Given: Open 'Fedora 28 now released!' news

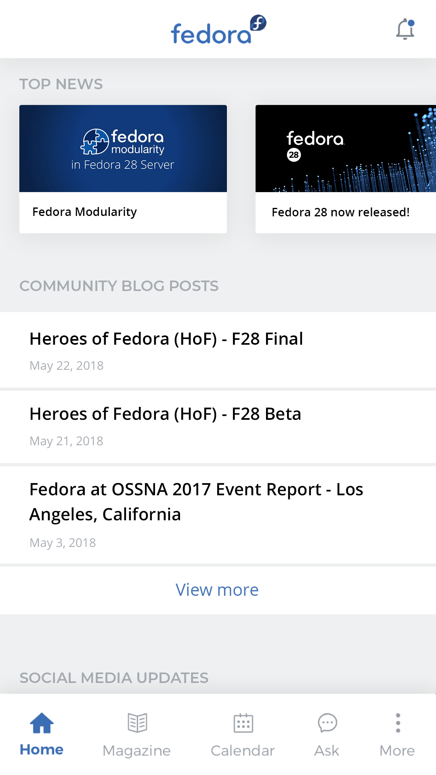Looking at the screenshot, I should point(341,212).
